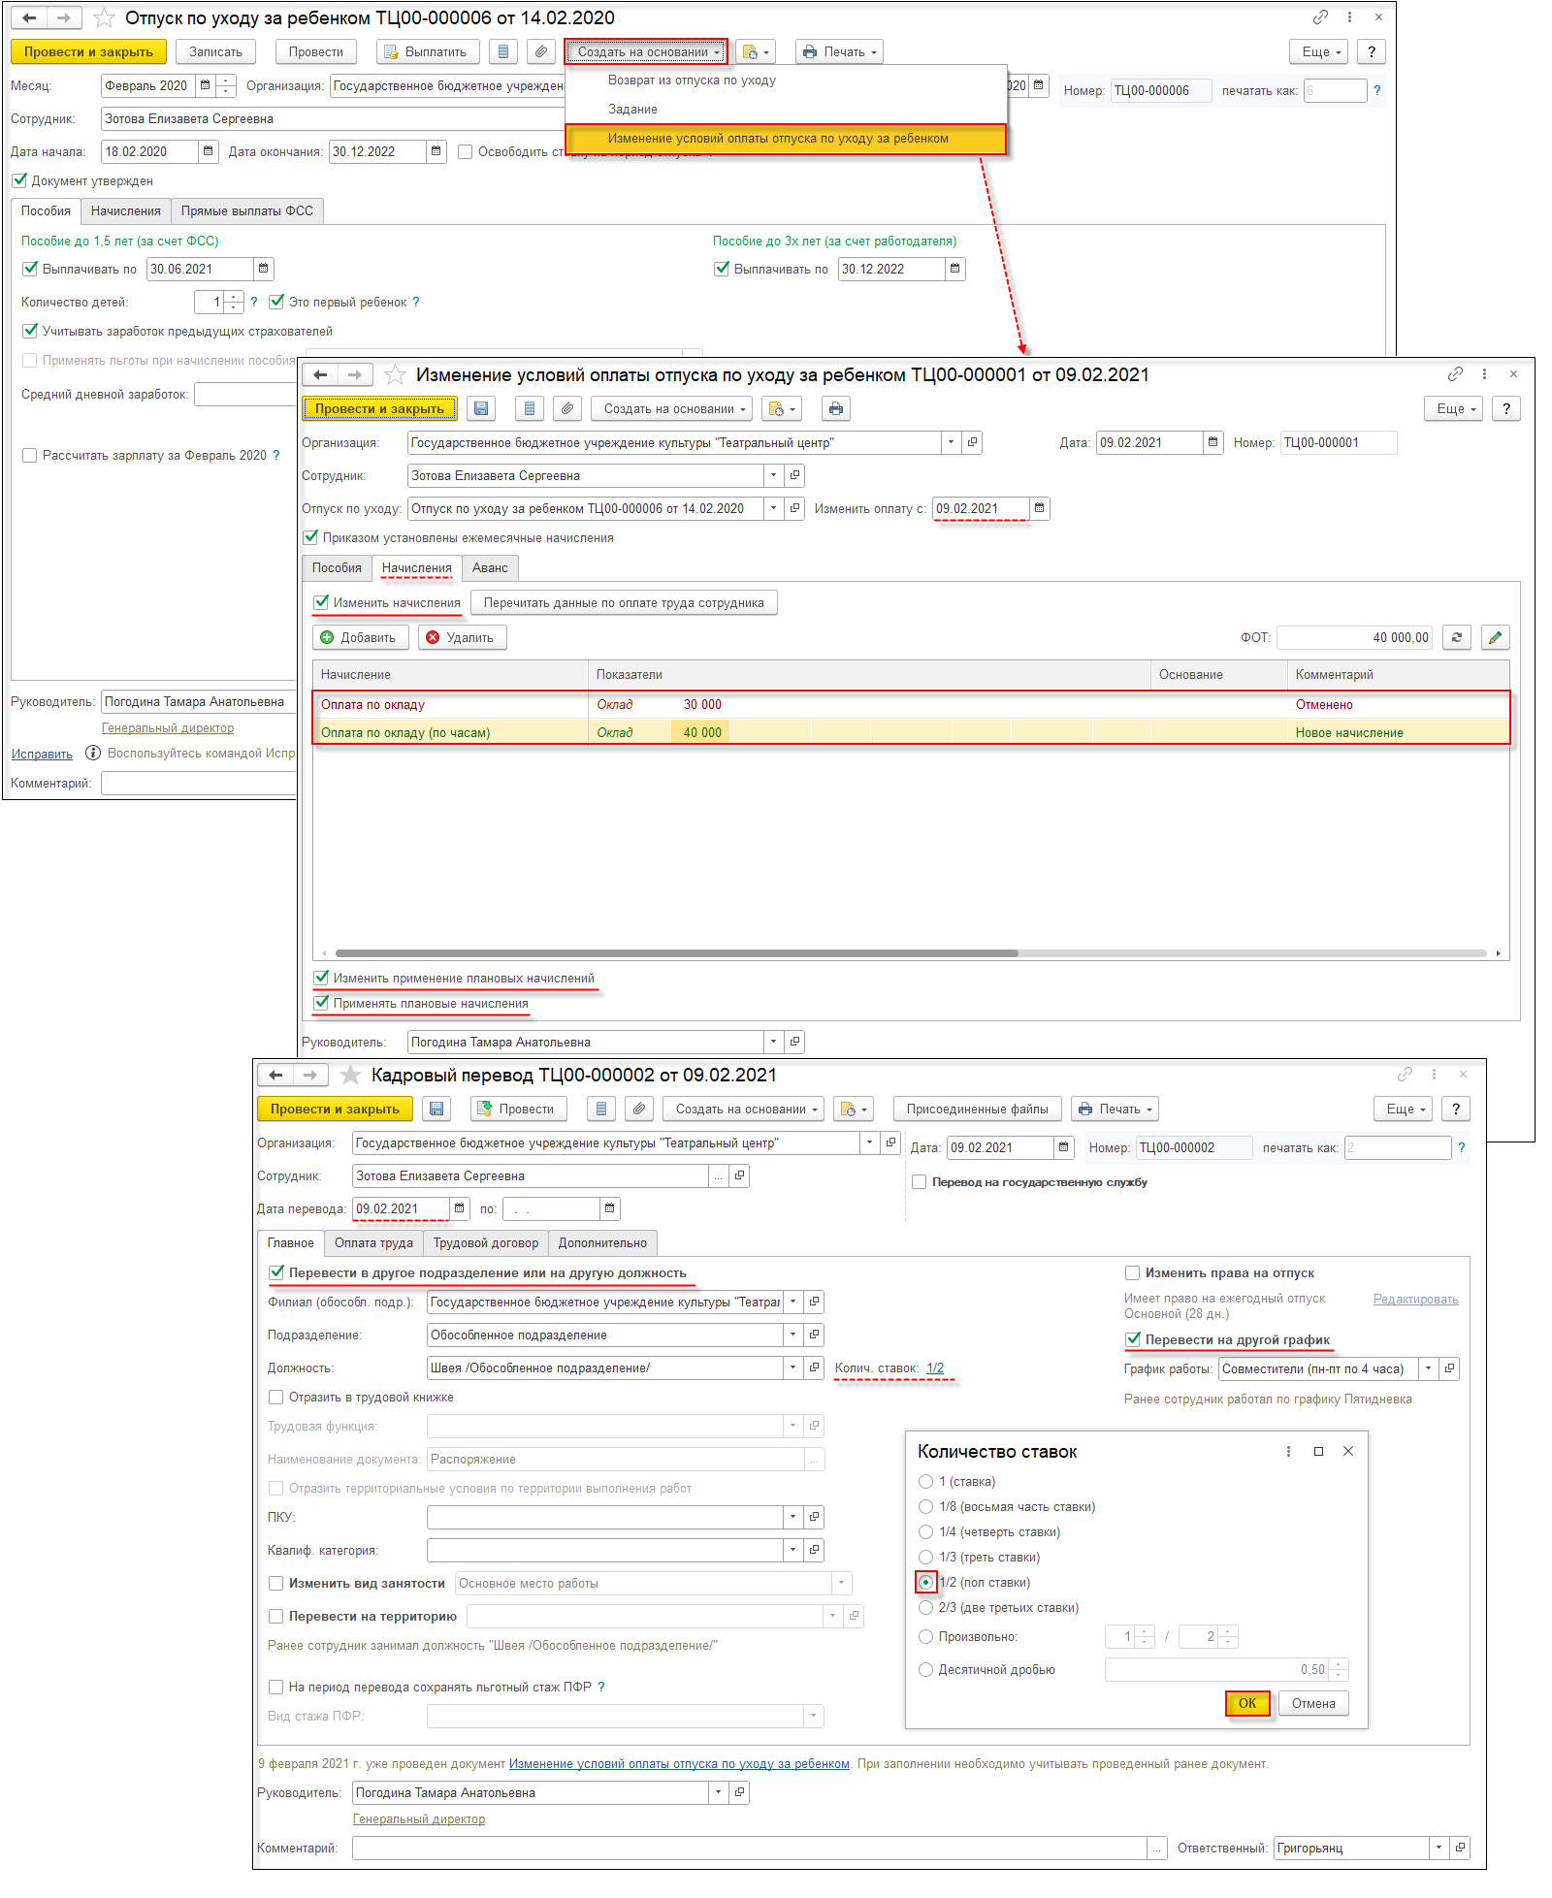Click back arrow in Отпуск по уходу window
The height and width of the screenshot is (1898, 1552).
(x=29, y=17)
